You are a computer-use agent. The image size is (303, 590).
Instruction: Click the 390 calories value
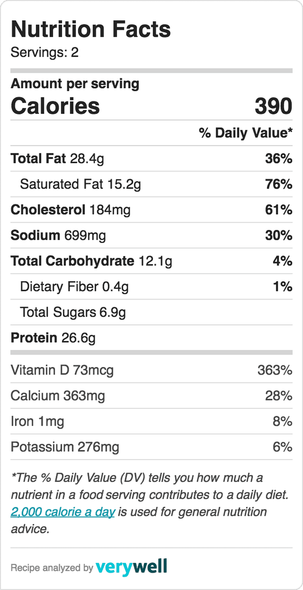coord(273,106)
